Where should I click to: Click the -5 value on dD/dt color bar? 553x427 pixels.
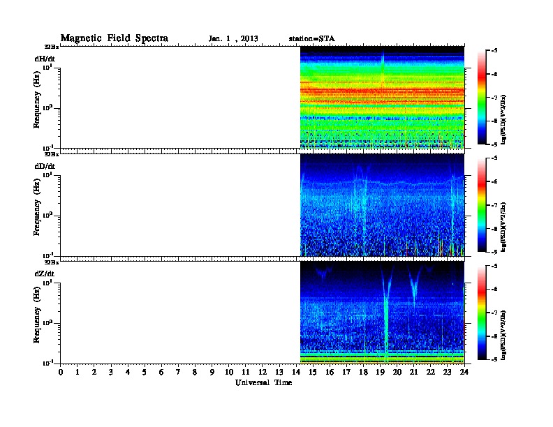coord(494,158)
